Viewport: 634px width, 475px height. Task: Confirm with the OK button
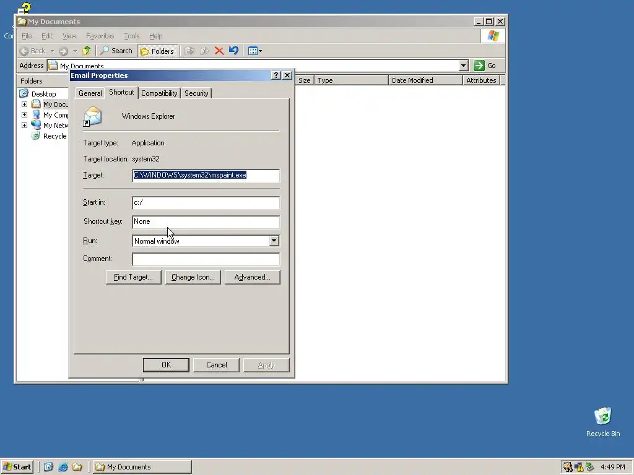[166, 365]
